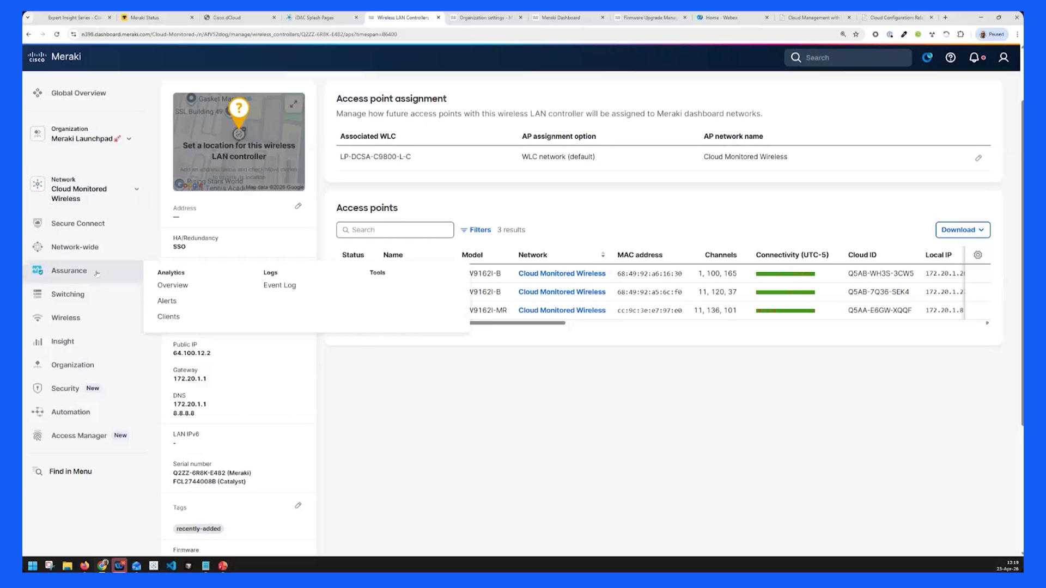Select Overview under Analytics menu
Viewport: 1046px width, 588px height.
pyautogui.click(x=173, y=285)
